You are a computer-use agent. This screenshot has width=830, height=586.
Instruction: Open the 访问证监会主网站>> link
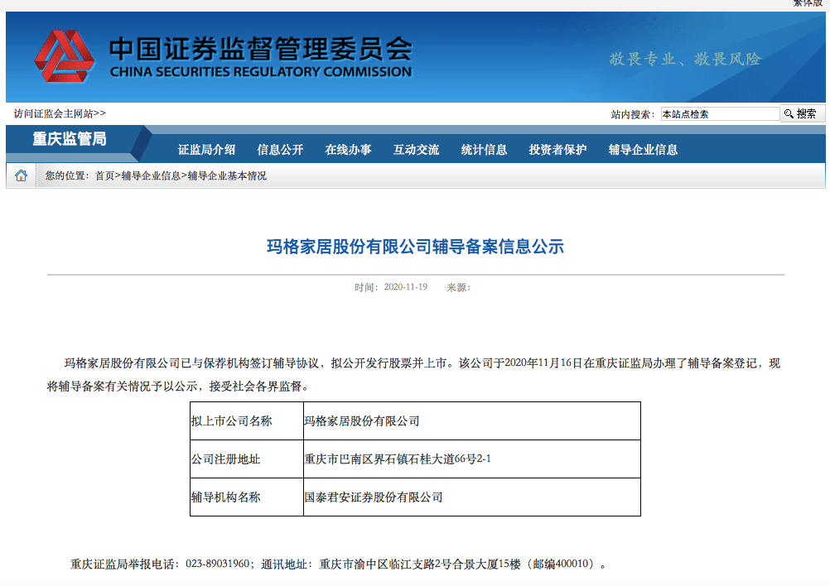[x=60, y=113]
